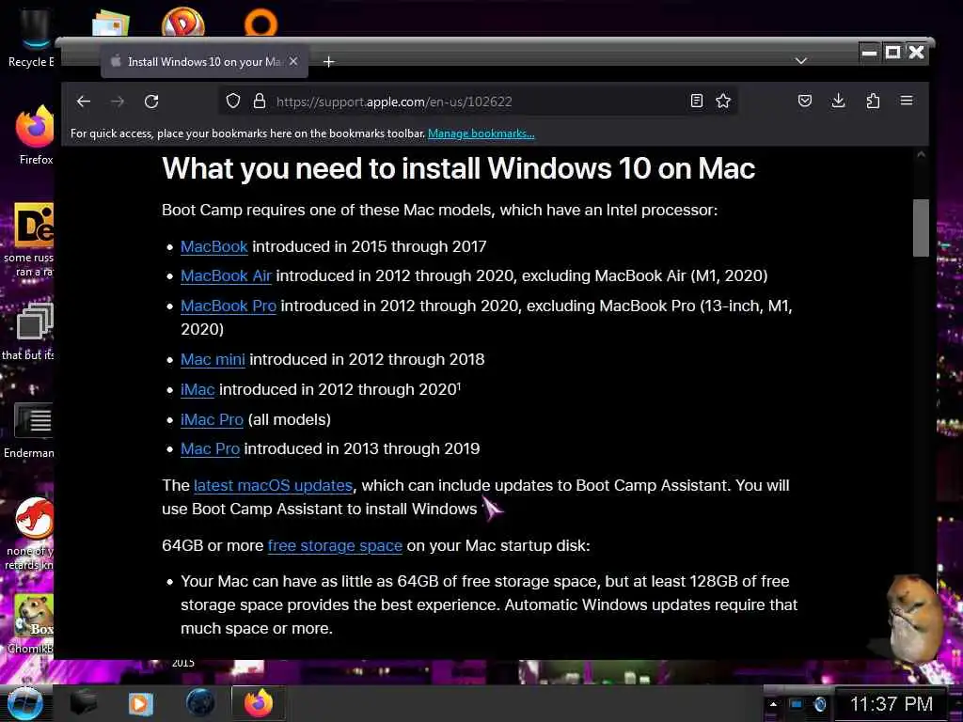Follow the free storage space link
This screenshot has width=963, height=722.
pyautogui.click(x=335, y=546)
